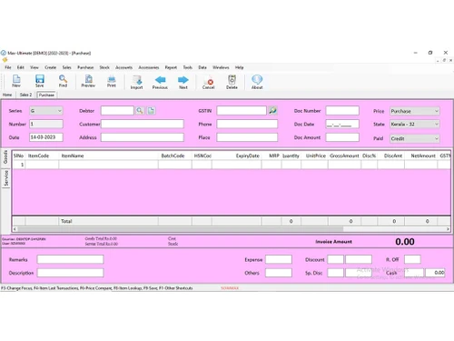Screen dimensions: 454x341
Task: Click the Description input field
Action: (x=70, y=273)
